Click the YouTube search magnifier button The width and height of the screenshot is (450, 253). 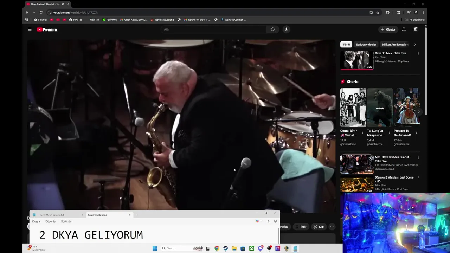[273, 30]
